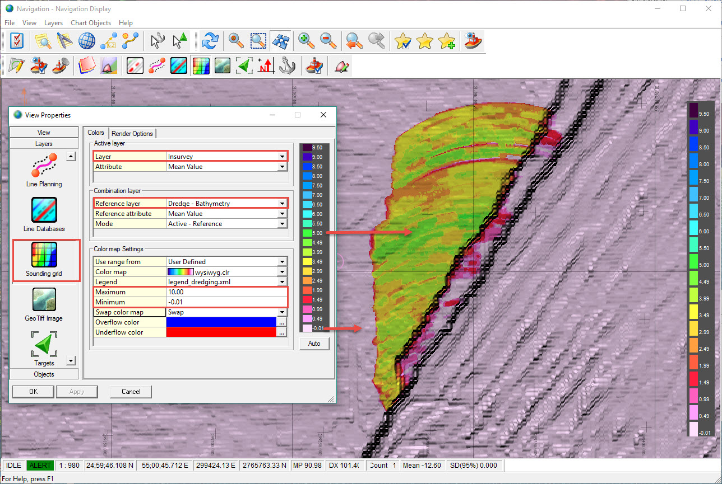Click the red Underflow color swatch
The height and width of the screenshot is (484, 722).
pyautogui.click(x=221, y=332)
